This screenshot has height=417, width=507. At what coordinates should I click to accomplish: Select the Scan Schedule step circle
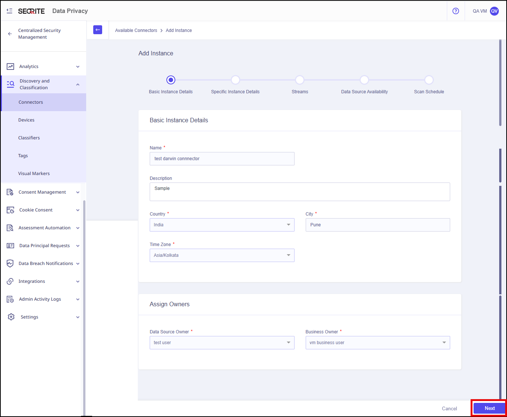tap(429, 80)
